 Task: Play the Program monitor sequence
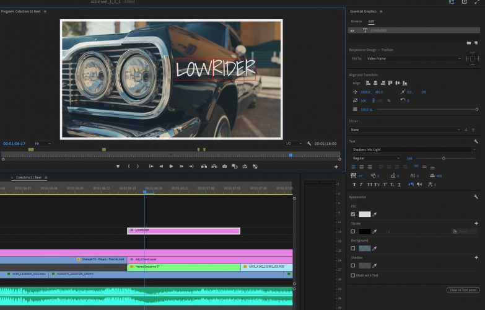point(171,166)
